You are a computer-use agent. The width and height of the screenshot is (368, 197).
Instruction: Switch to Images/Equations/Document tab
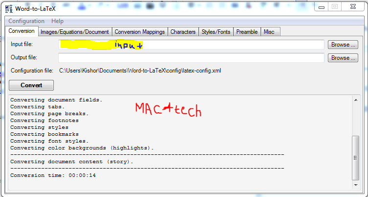(x=75, y=32)
